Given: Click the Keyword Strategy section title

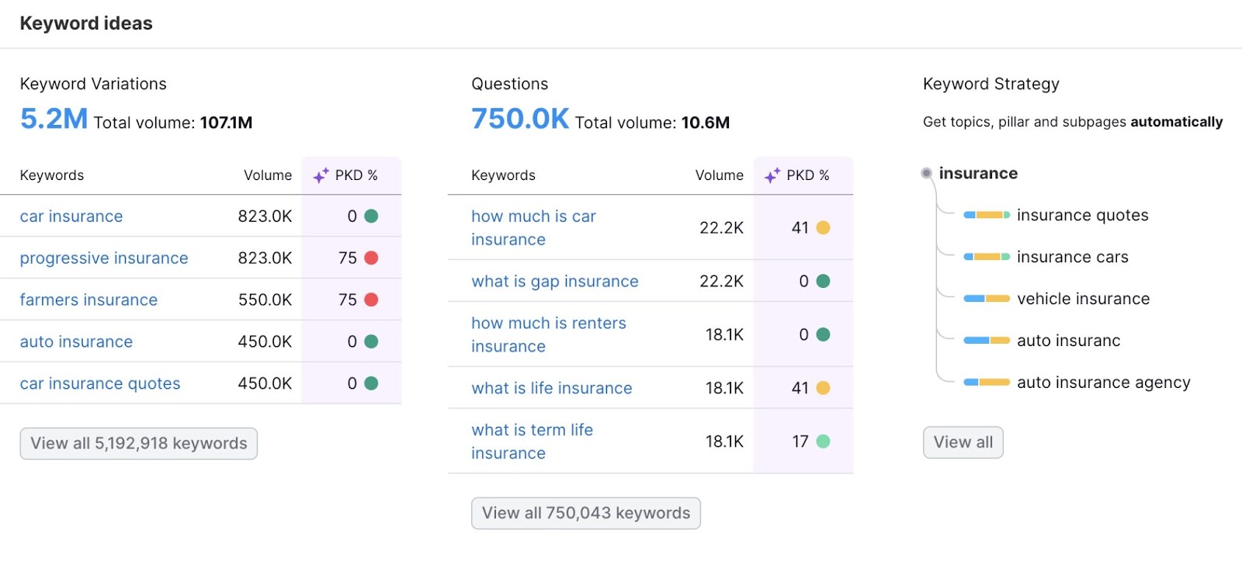Looking at the screenshot, I should [991, 85].
